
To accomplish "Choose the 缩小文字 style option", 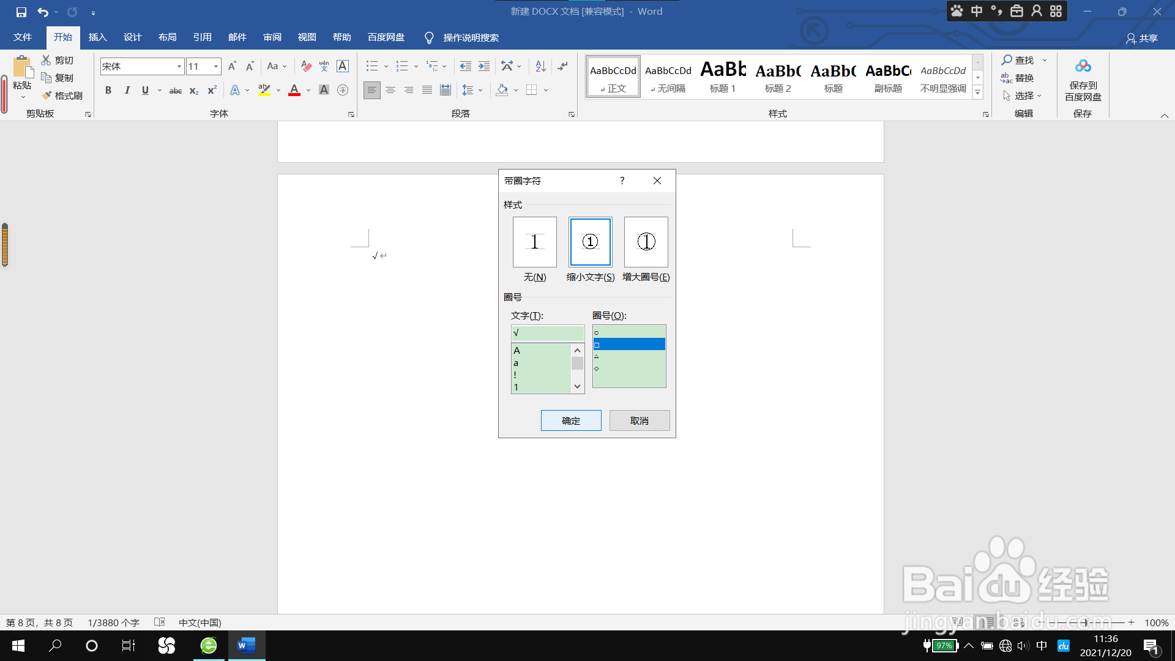I will coord(590,242).
